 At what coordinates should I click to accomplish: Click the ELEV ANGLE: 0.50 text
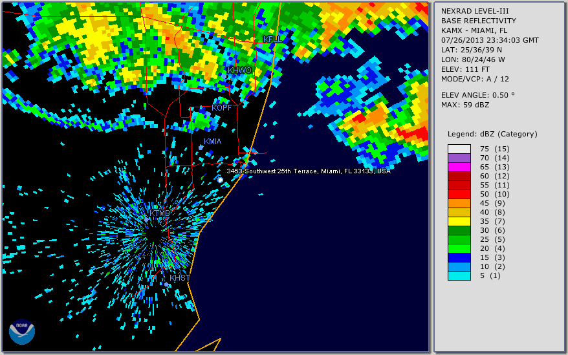point(478,95)
